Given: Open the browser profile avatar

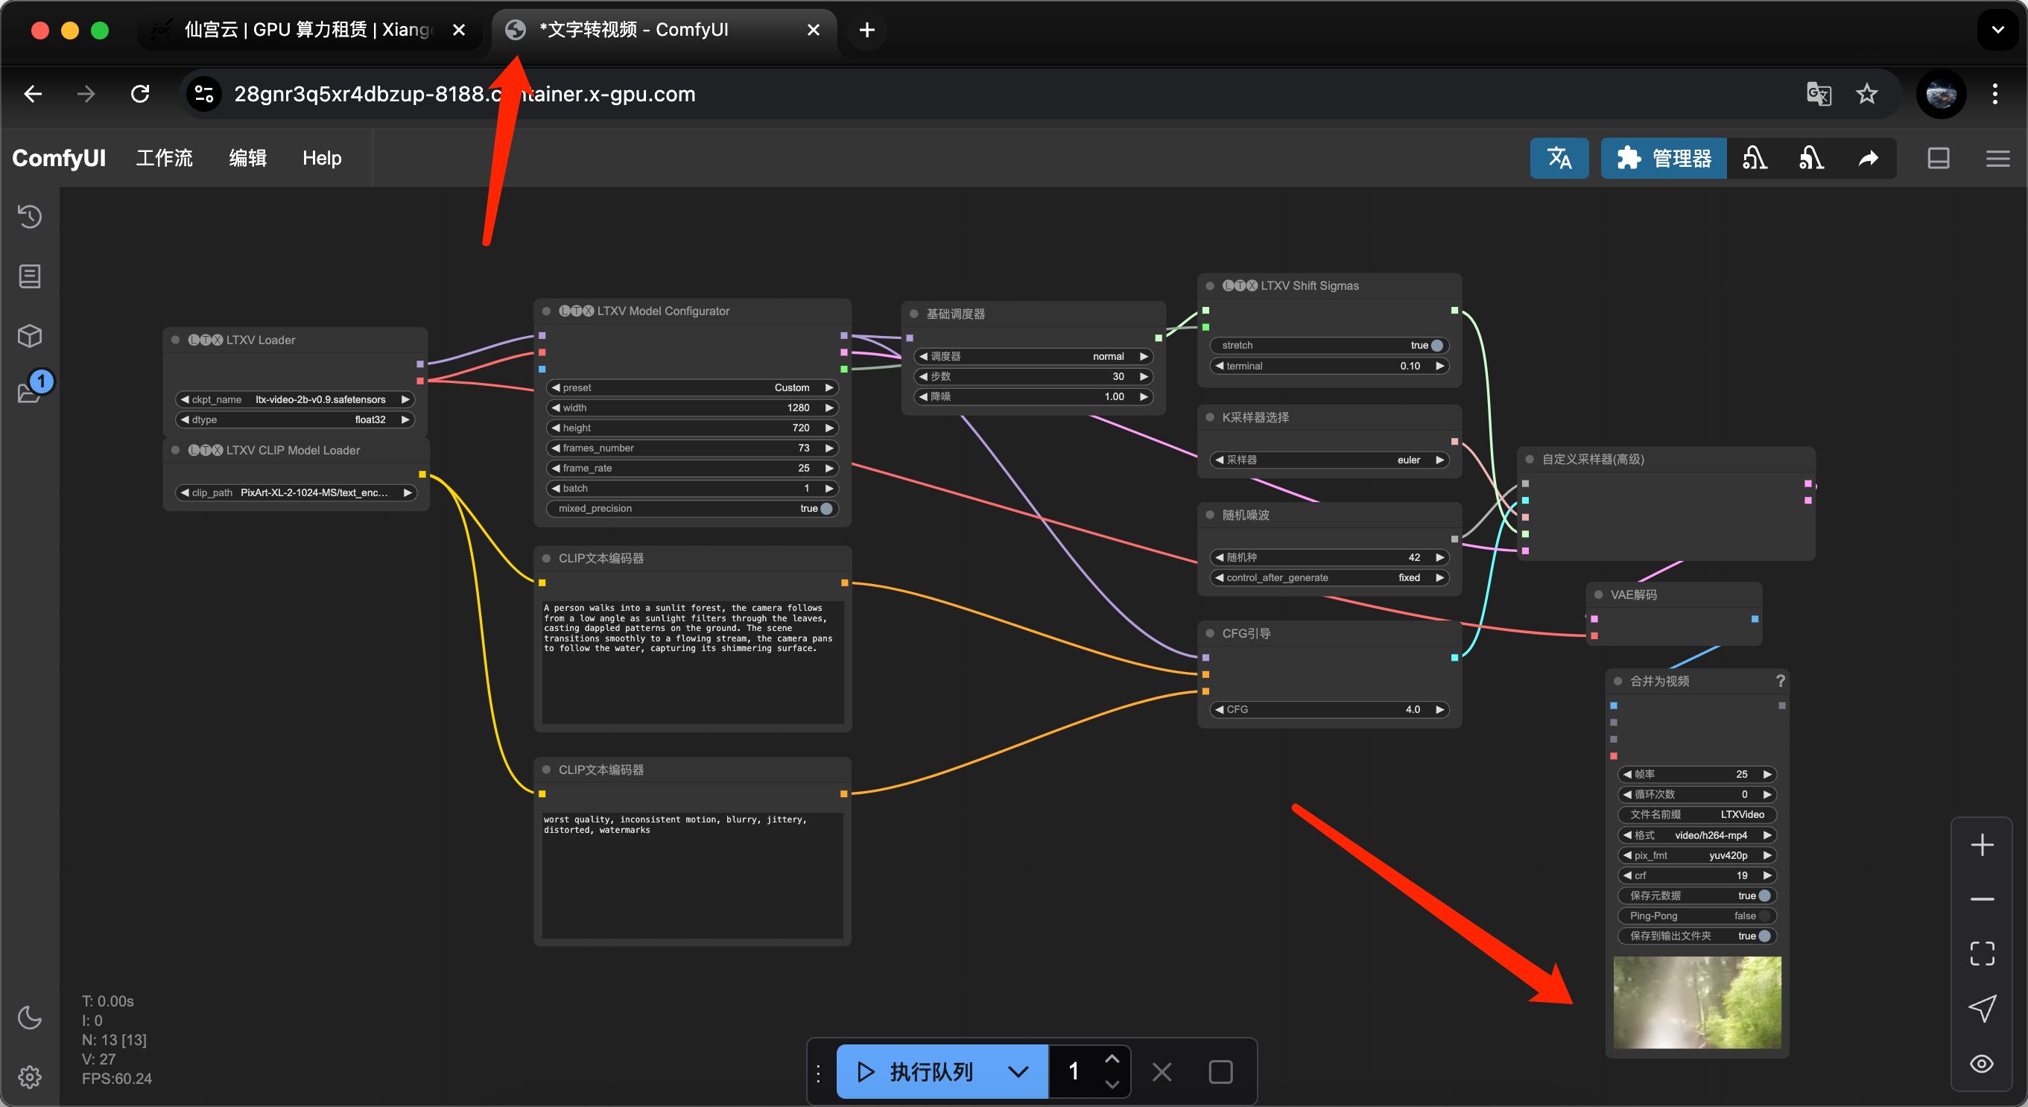Looking at the screenshot, I should tap(1942, 94).
